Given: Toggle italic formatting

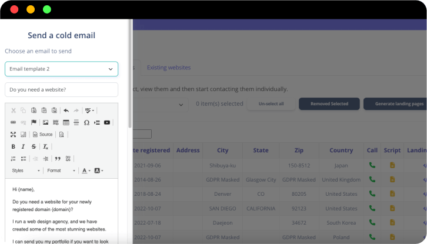Looking at the screenshot, I should point(24,146).
